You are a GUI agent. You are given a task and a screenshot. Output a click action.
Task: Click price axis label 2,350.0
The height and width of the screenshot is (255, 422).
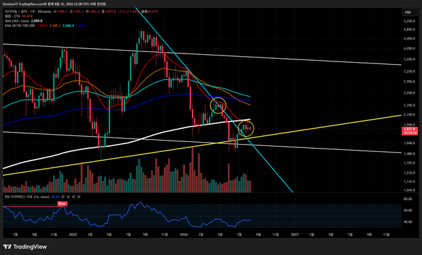409,106
